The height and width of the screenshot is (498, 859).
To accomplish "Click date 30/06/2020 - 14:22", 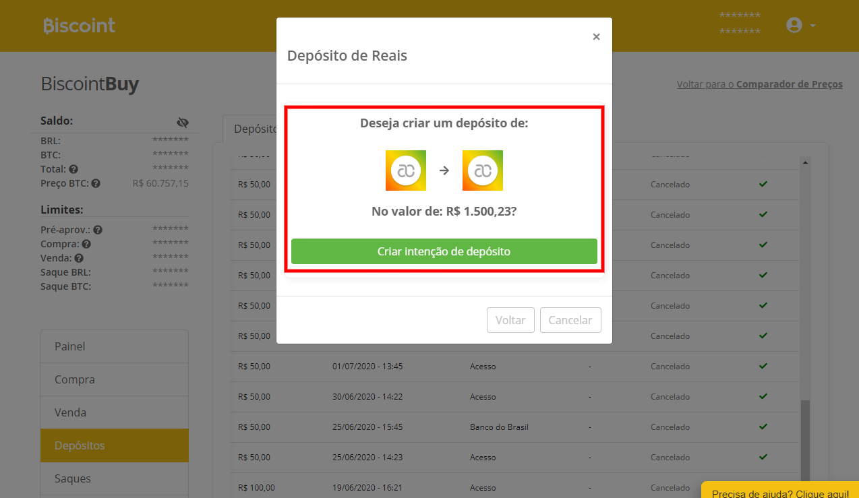I will (367, 397).
